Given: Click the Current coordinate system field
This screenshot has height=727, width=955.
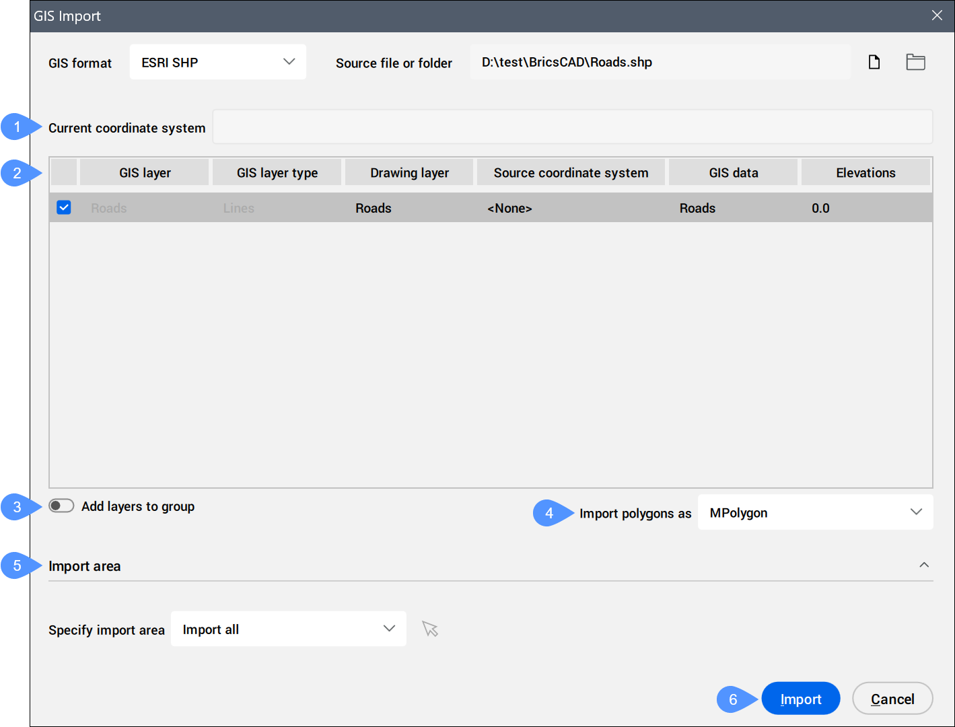Looking at the screenshot, I should pyautogui.click(x=572, y=127).
